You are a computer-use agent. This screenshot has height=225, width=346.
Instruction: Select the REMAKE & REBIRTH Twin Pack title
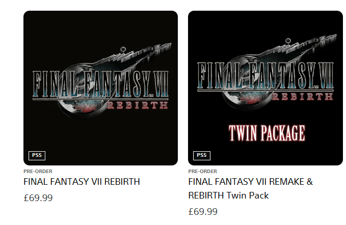point(251,189)
